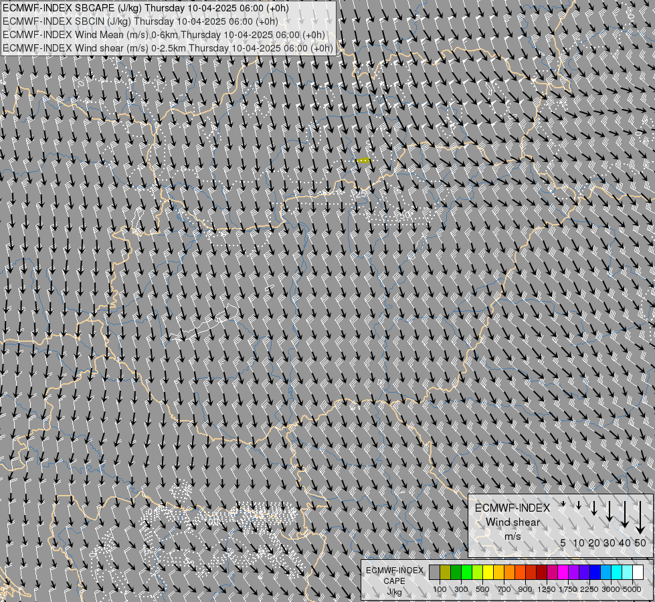Click the 500 label under CAPE colorbar
This screenshot has width=655, height=602.
tap(482, 589)
